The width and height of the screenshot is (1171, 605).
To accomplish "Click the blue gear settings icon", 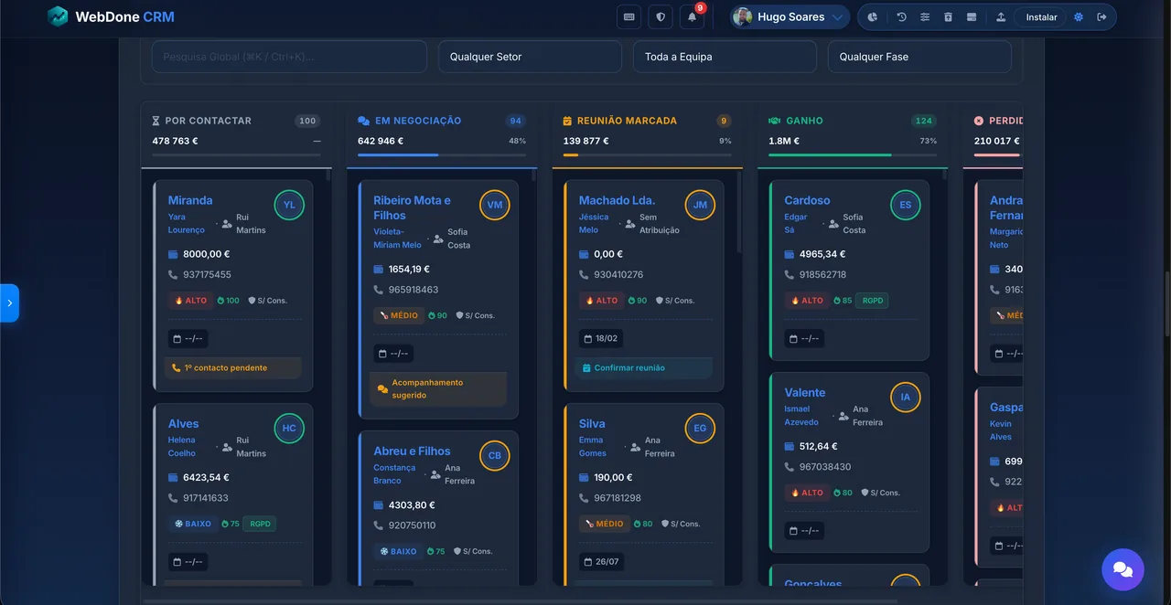I will coord(1079,16).
